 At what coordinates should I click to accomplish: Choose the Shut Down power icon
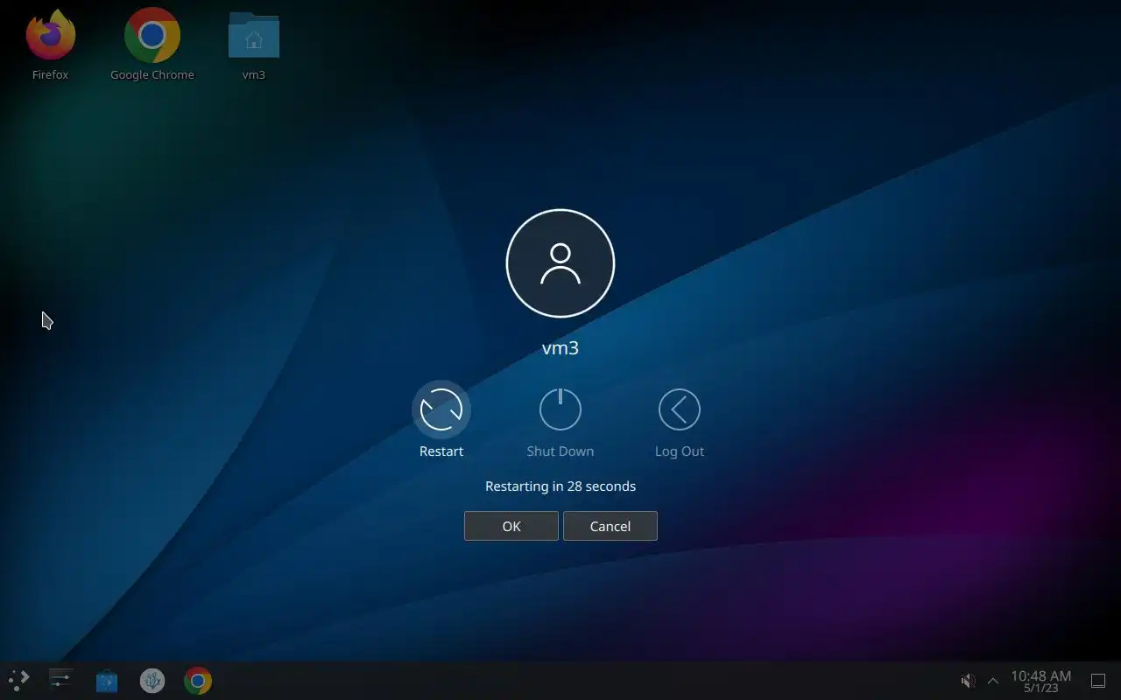[560, 409]
